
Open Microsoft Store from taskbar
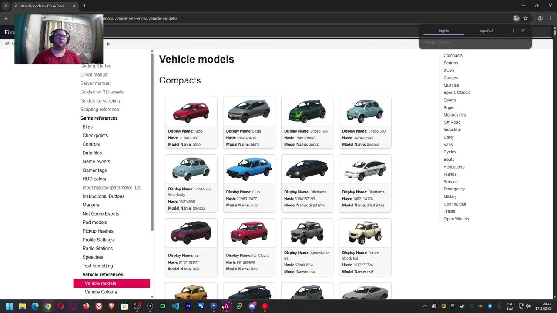click(124, 306)
